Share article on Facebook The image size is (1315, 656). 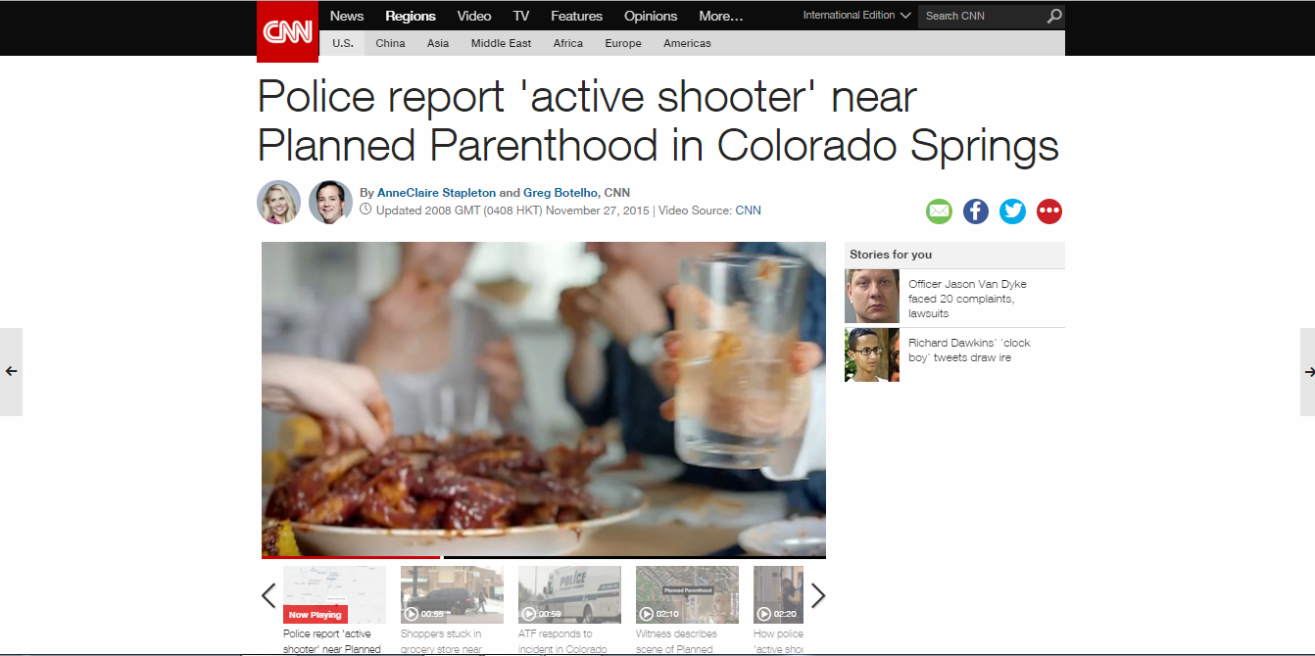point(976,211)
